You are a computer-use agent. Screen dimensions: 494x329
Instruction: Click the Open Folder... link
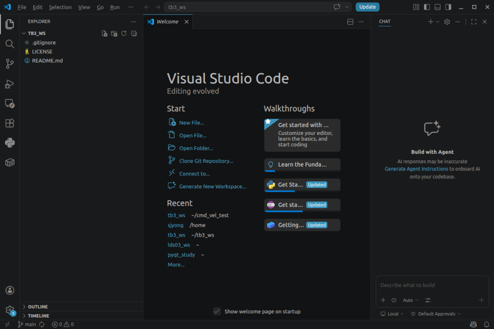pos(196,148)
